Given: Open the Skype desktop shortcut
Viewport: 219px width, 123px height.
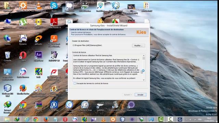Looking at the screenshot, I should tap(54, 7).
